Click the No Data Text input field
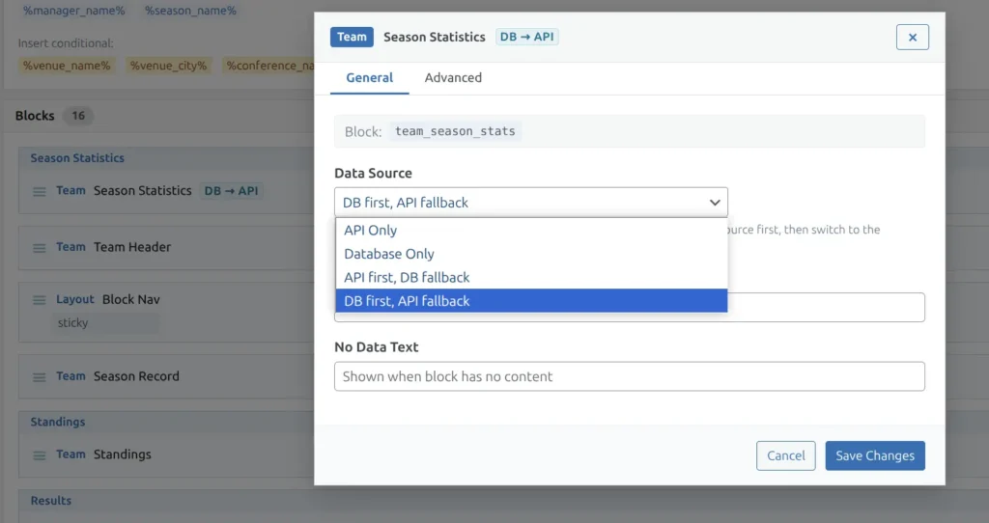The width and height of the screenshot is (989, 523). click(x=630, y=376)
